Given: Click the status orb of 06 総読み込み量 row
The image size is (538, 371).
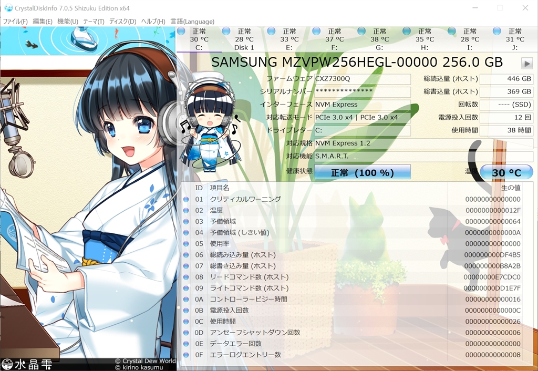Looking at the screenshot, I should [186, 255].
